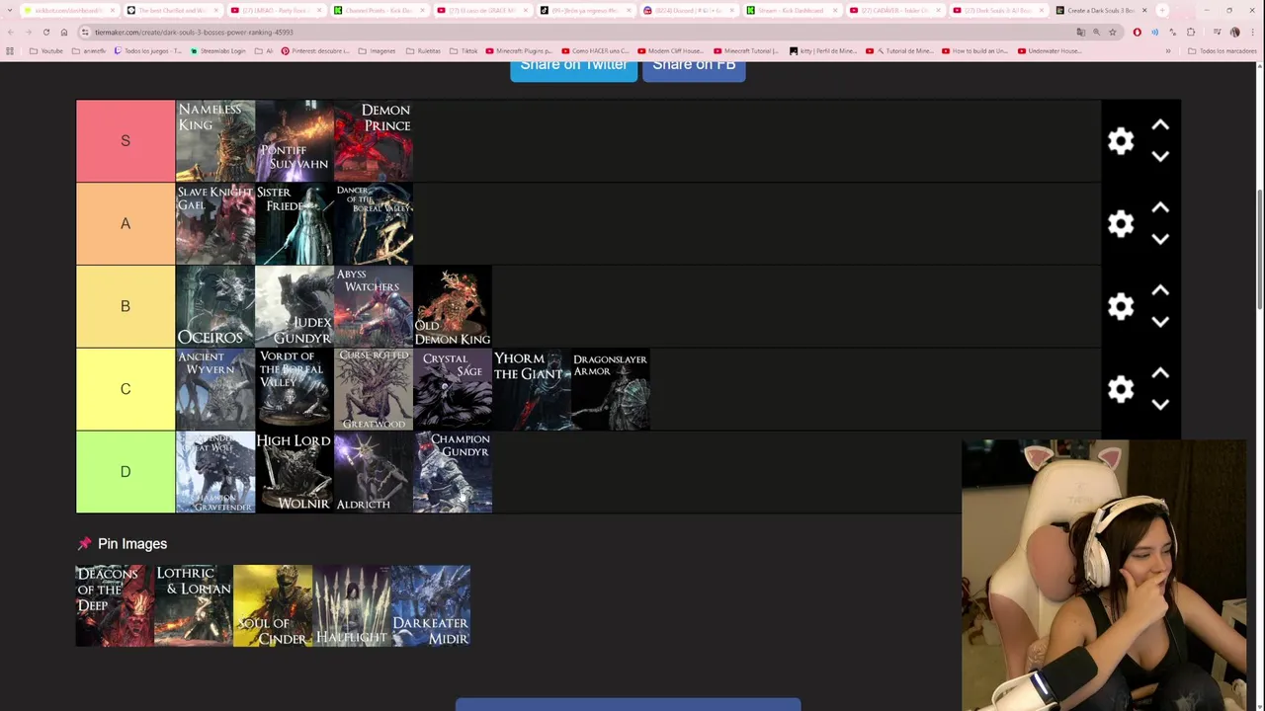Select Oceiros boss image
This screenshot has width=1265, height=711.
point(215,306)
